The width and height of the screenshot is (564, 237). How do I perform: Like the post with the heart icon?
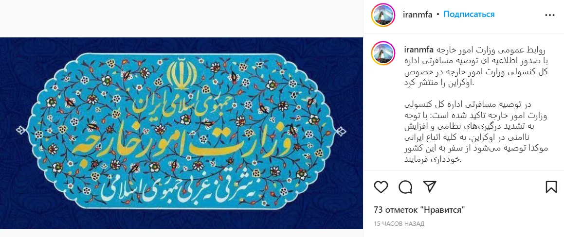[x=381, y=186]
